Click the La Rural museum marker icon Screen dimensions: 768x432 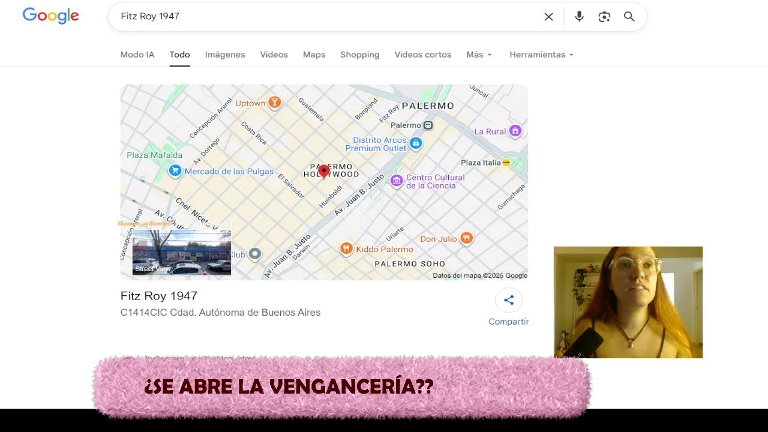pos(515,131)
